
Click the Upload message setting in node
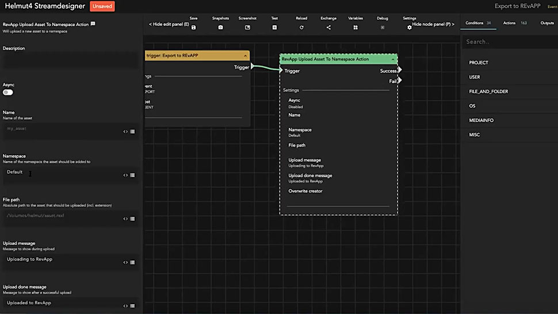(x=305, y=163)
